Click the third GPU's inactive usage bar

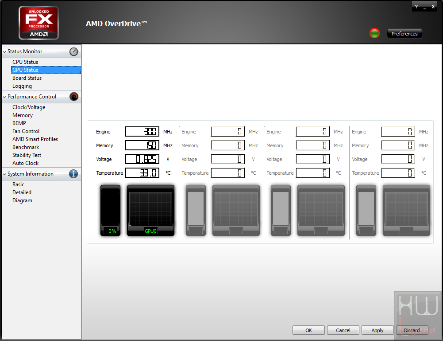[281, 210]
